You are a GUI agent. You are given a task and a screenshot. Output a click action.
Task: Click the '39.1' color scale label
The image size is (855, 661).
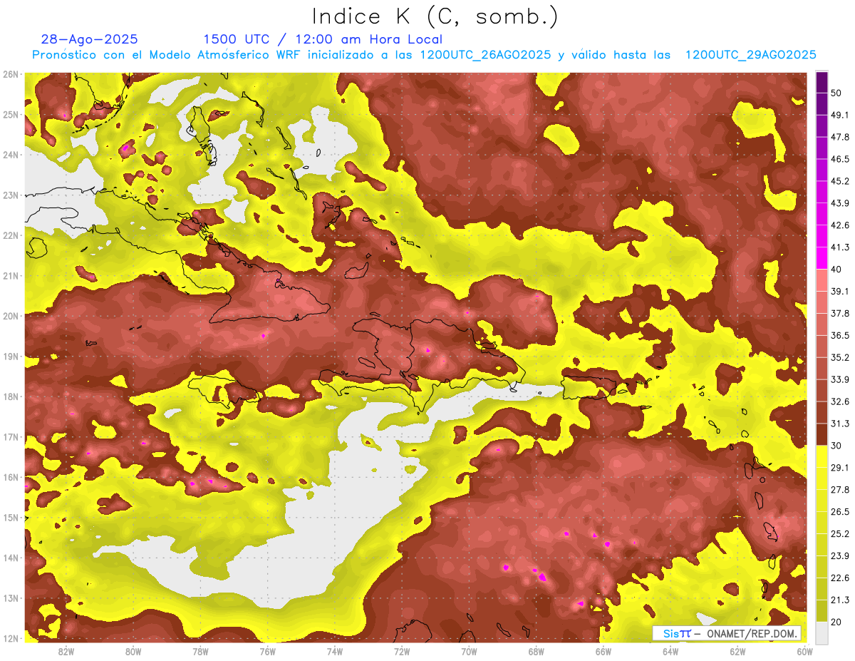point(840,291)
